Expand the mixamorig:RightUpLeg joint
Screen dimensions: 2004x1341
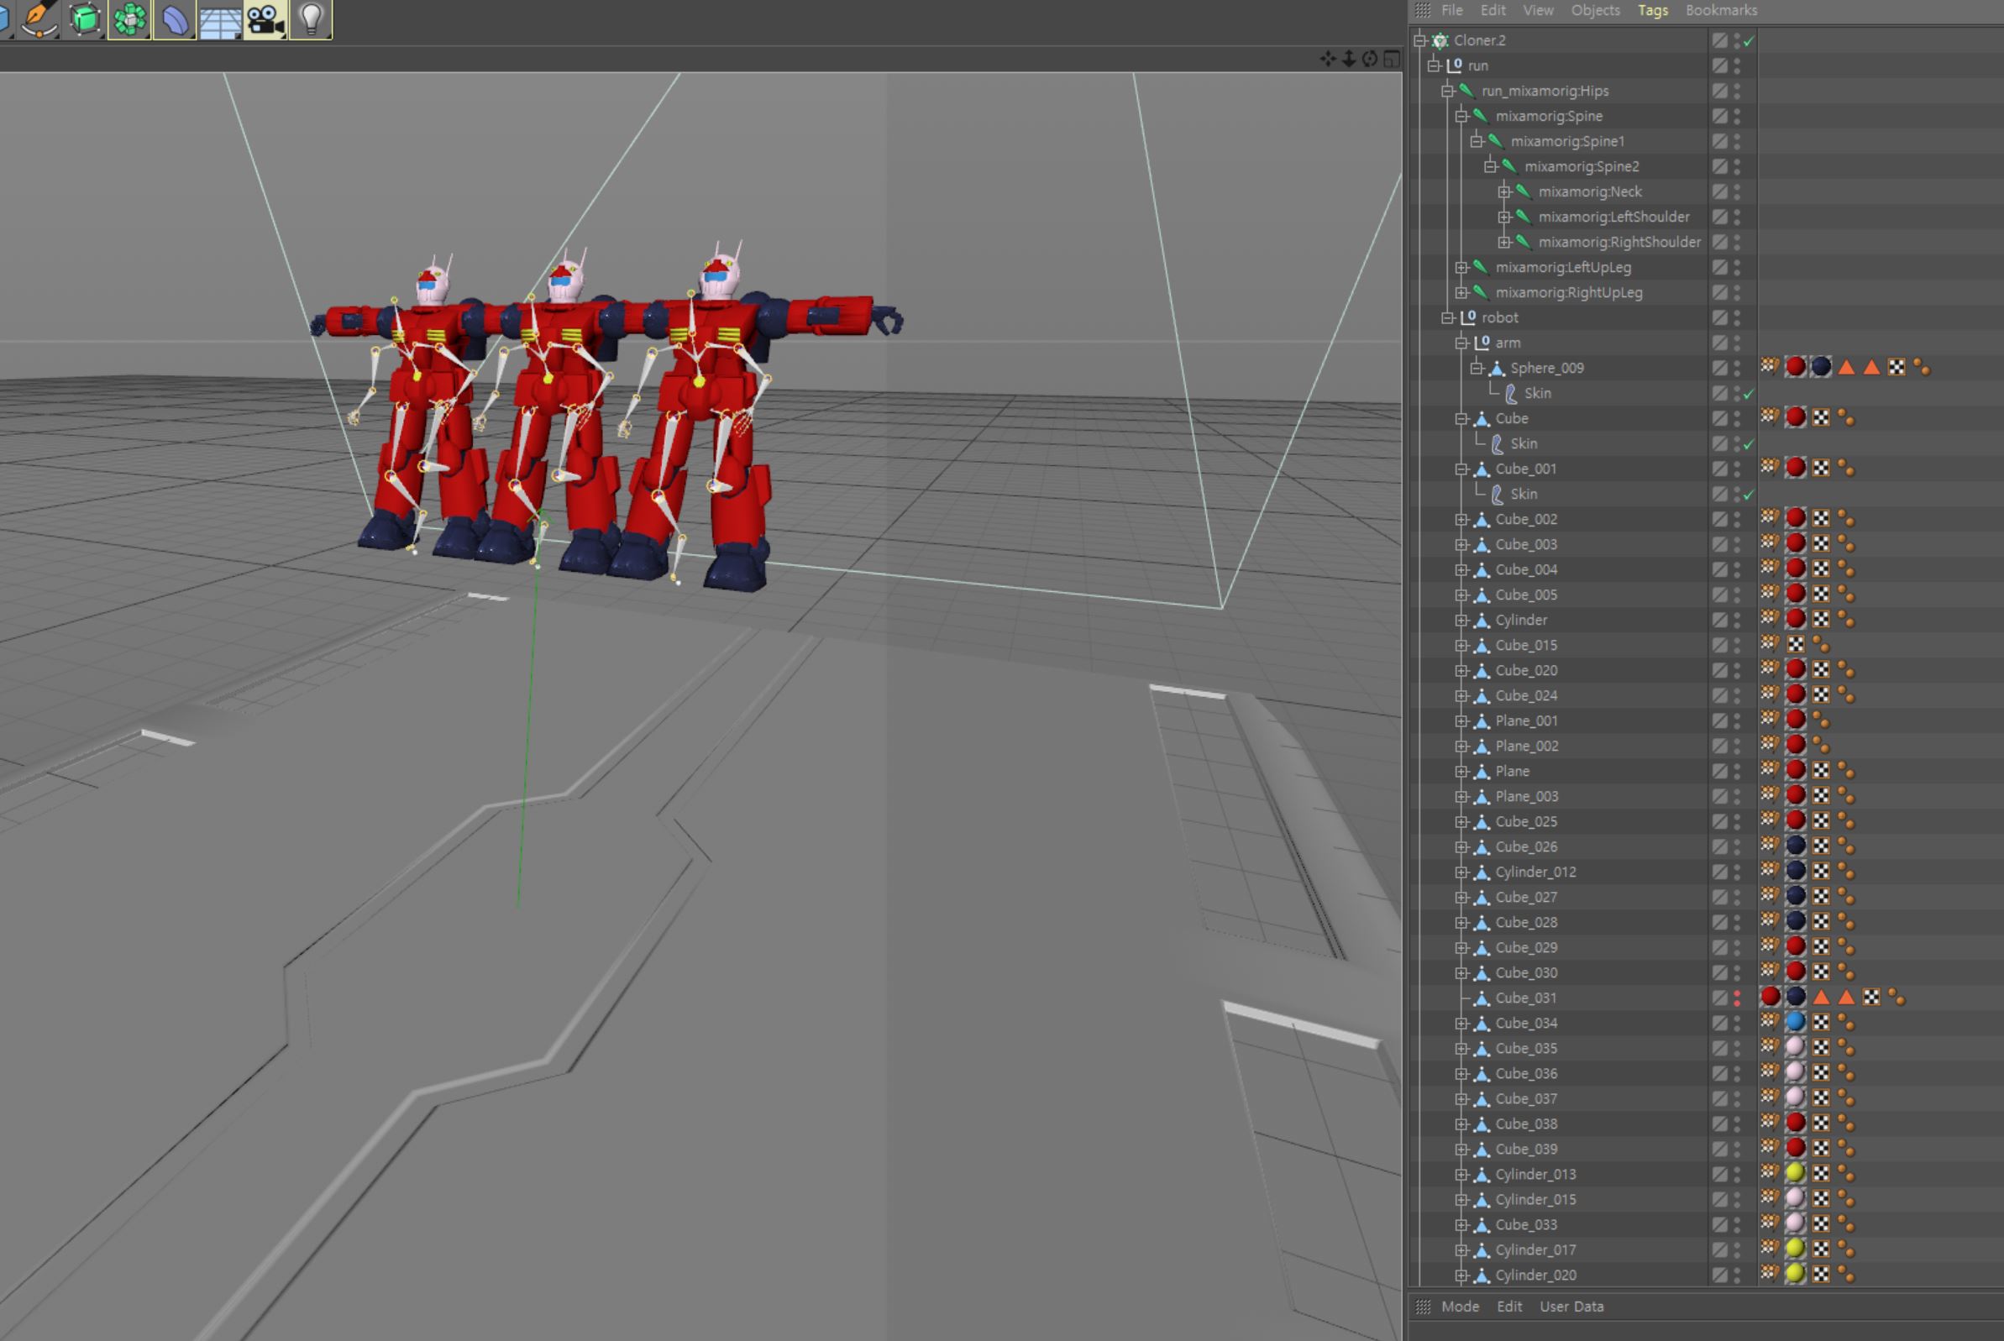pos(1461,292)
